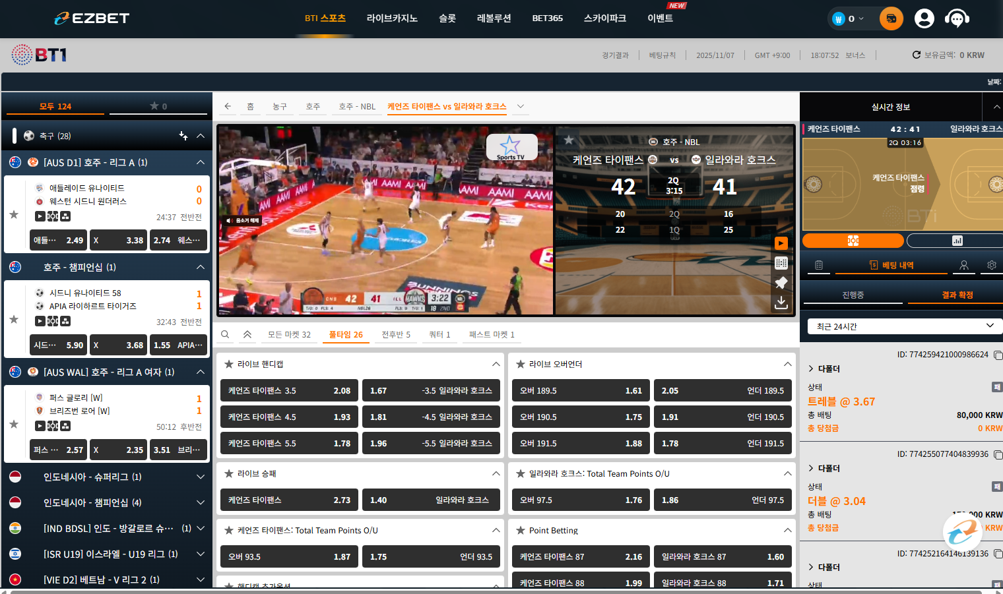This screenshot has height=594, width=1003.
Task: Bet on 케언즈 타이팬스 at 2.73 odds
Action: pyautogui.click(x=289, y=500)
